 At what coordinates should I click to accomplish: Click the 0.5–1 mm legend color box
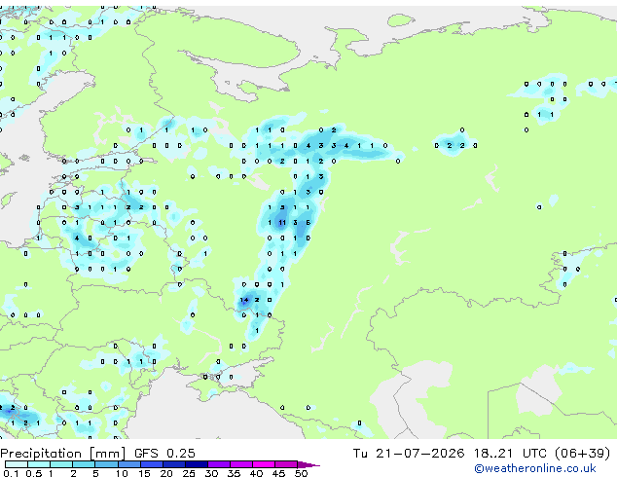click(39, 464)
